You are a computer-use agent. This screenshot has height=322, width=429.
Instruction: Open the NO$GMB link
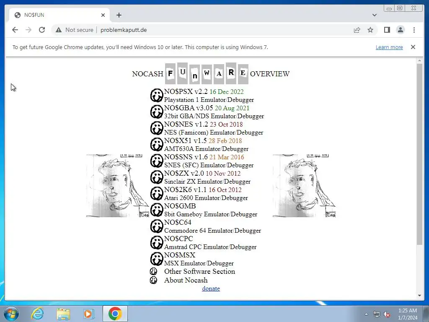[180, 206]
